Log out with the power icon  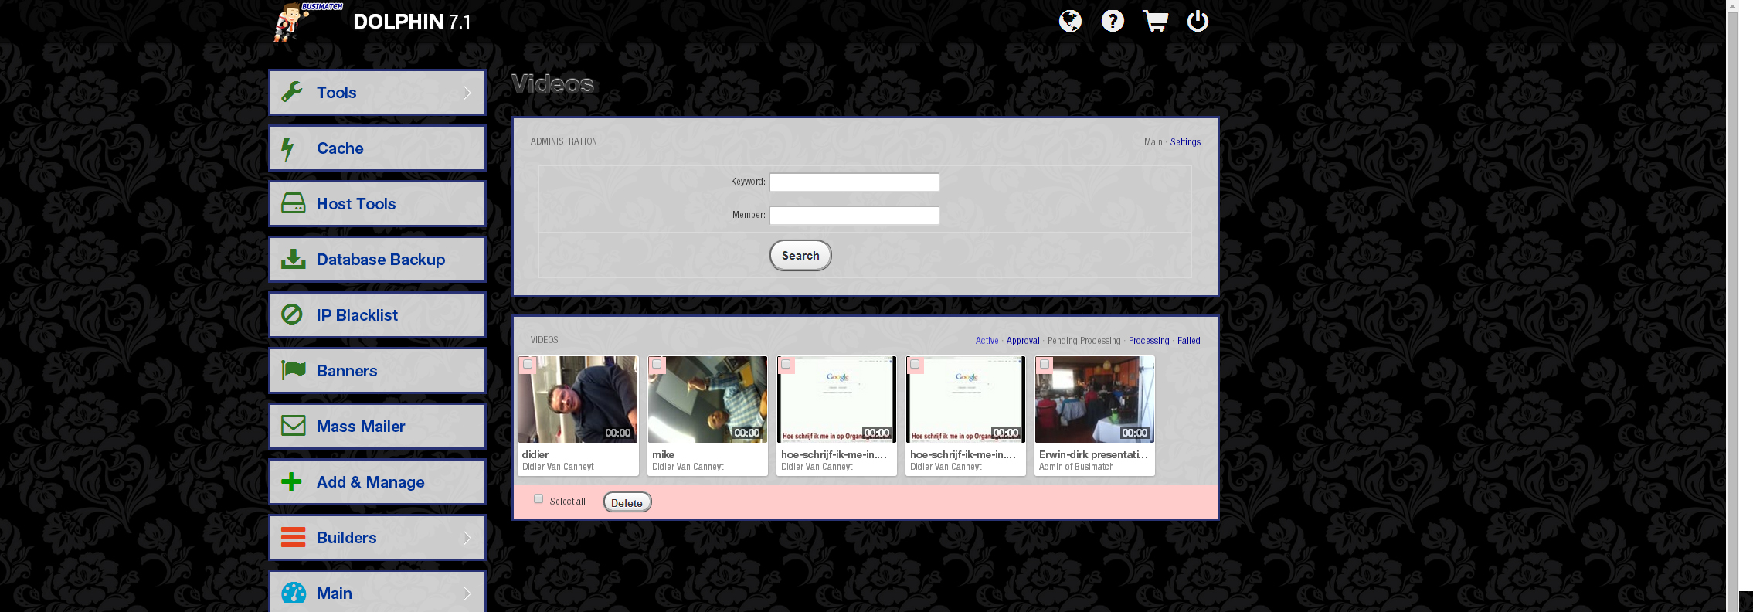click(1198, 21)
